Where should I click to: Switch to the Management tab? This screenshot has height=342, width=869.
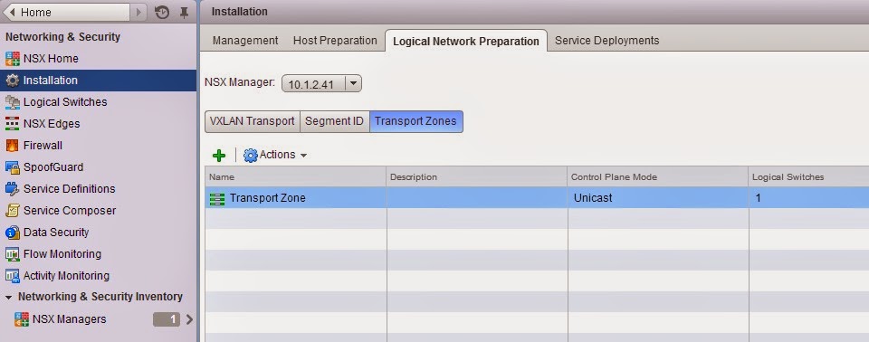pos(245,41)
